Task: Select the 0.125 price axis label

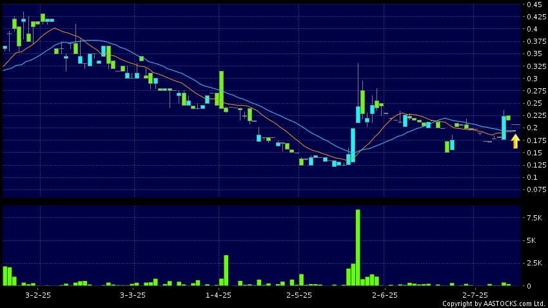Action: pyautogui.click(x=536, y=165)
